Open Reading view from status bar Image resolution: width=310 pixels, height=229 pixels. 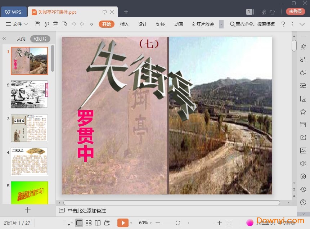tap(98, 223)
